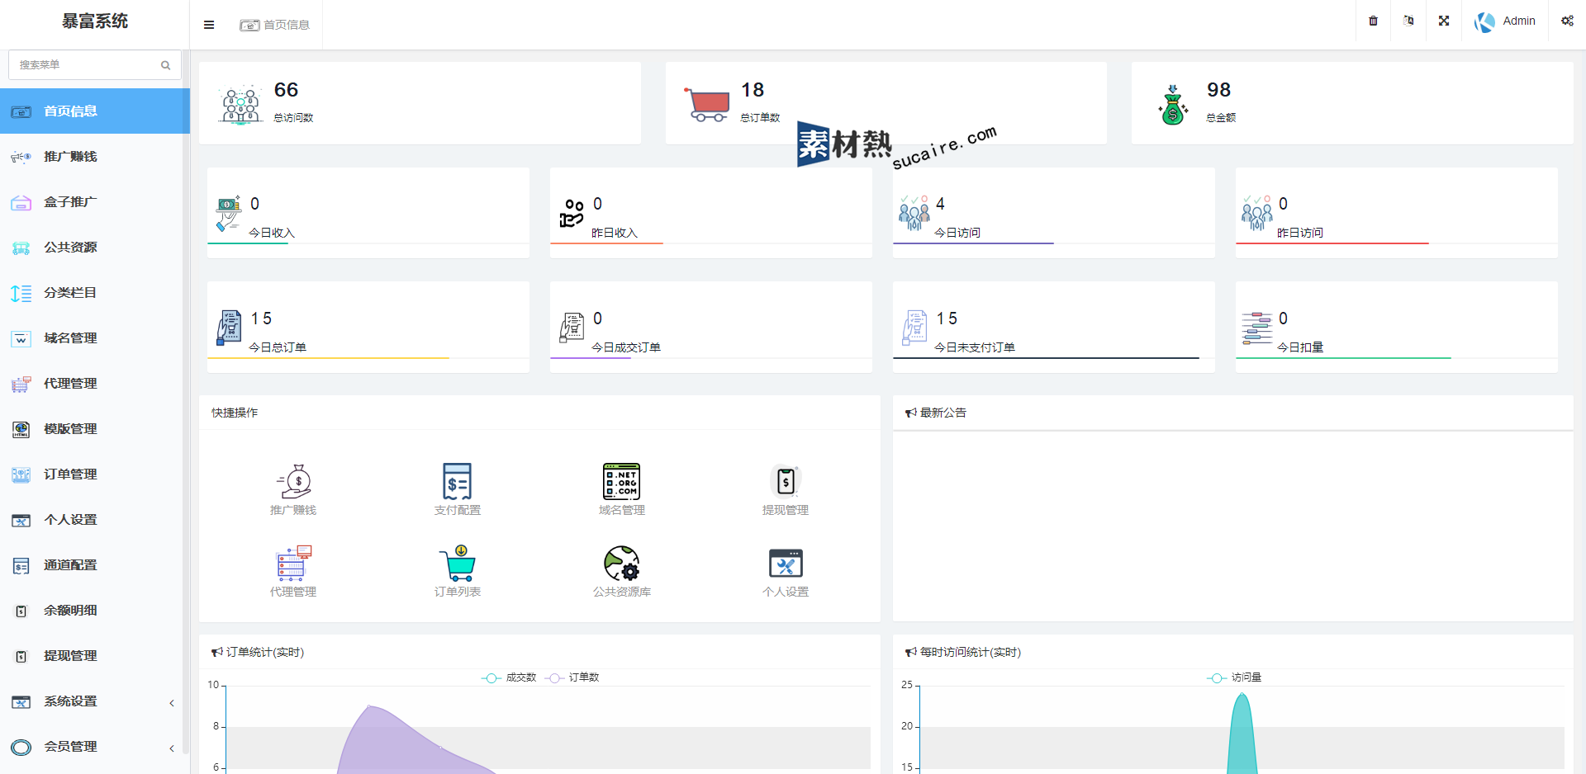
Task: Open 支付配置 quick action icon
Action: [457, 482]
